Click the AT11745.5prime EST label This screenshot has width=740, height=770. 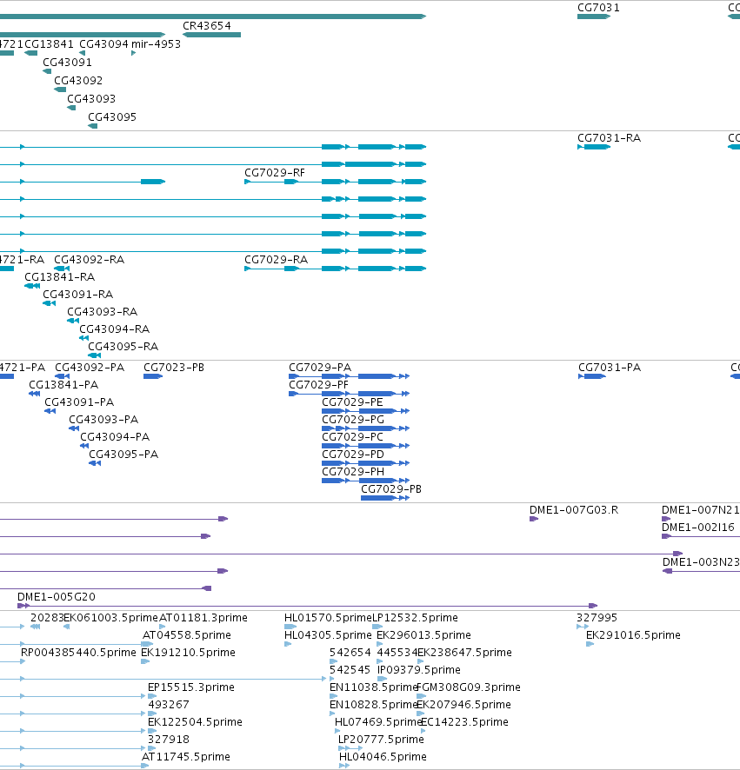pos(186,757)
